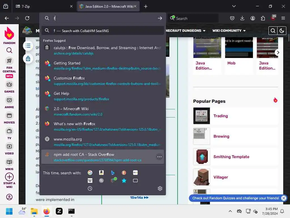
Task: Open Fandom user profile icon
Action: tap(9, 197)
